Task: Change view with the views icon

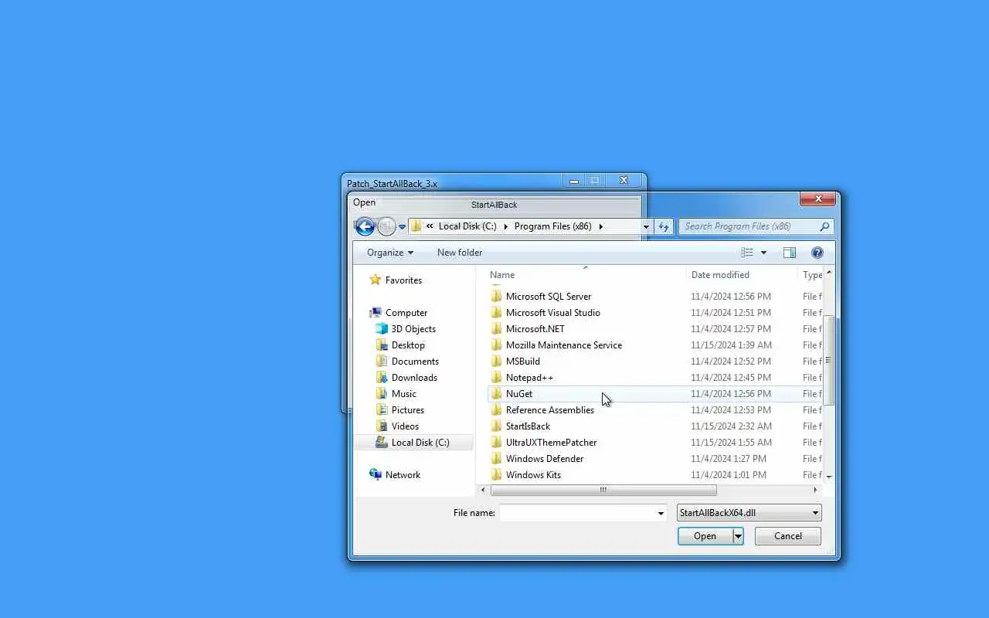Action: tap(747, 253)
